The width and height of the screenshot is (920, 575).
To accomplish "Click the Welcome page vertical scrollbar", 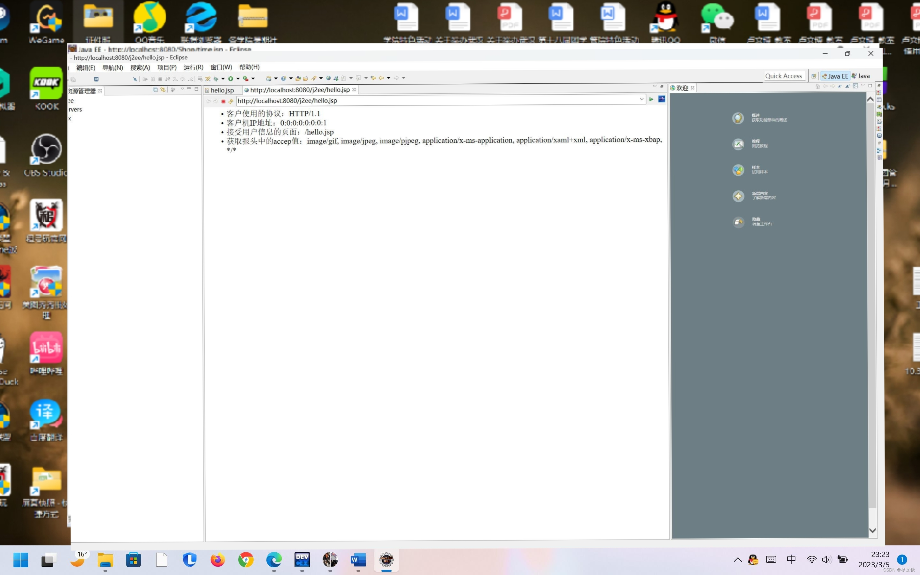I will click(x=872, y=304).
